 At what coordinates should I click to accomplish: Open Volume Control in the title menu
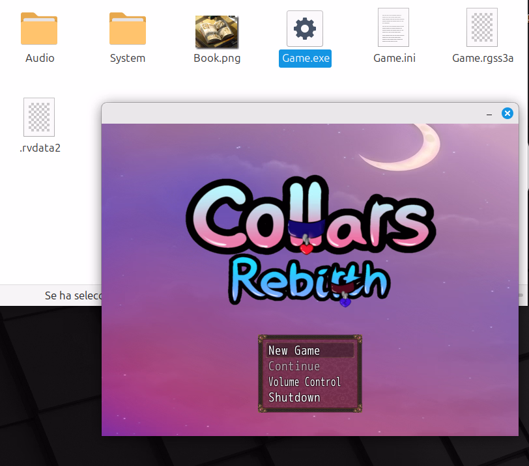pos(309,382)
